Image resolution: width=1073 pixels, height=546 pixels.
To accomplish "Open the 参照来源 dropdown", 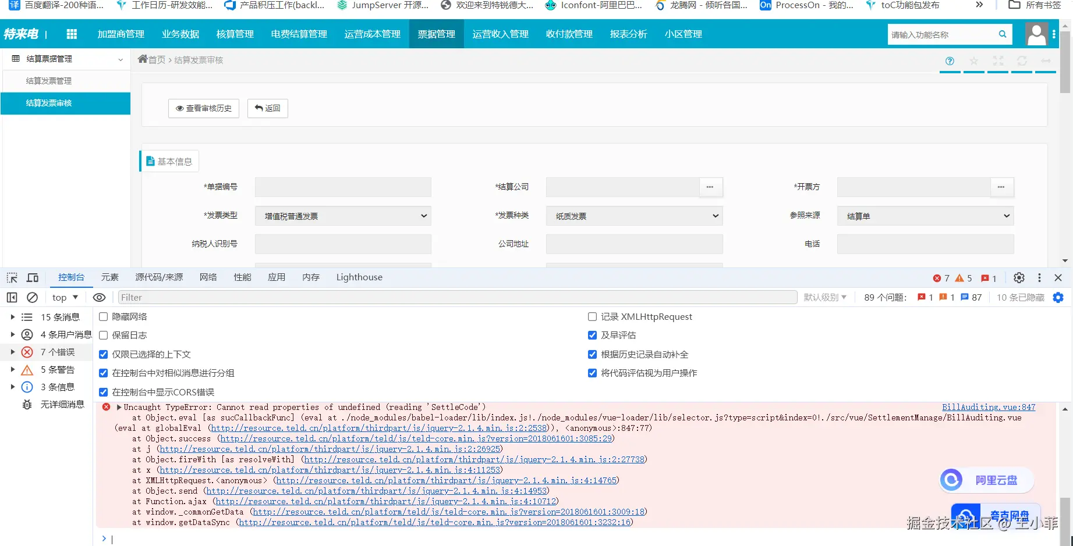I will 925,216.
